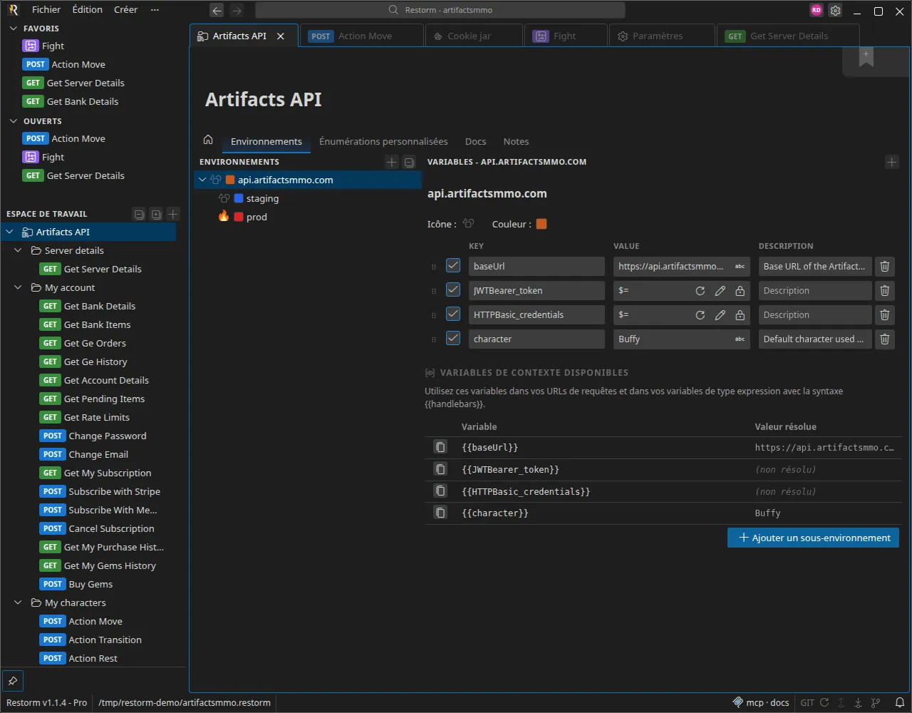Navigate back with the left arrow
This screenshot has height=713, width=912.
tap(217, 11)
